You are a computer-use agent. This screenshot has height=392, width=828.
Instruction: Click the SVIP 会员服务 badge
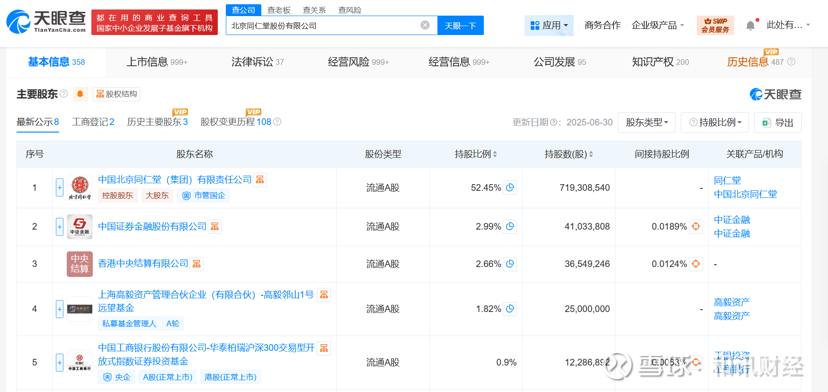(715, 25)
